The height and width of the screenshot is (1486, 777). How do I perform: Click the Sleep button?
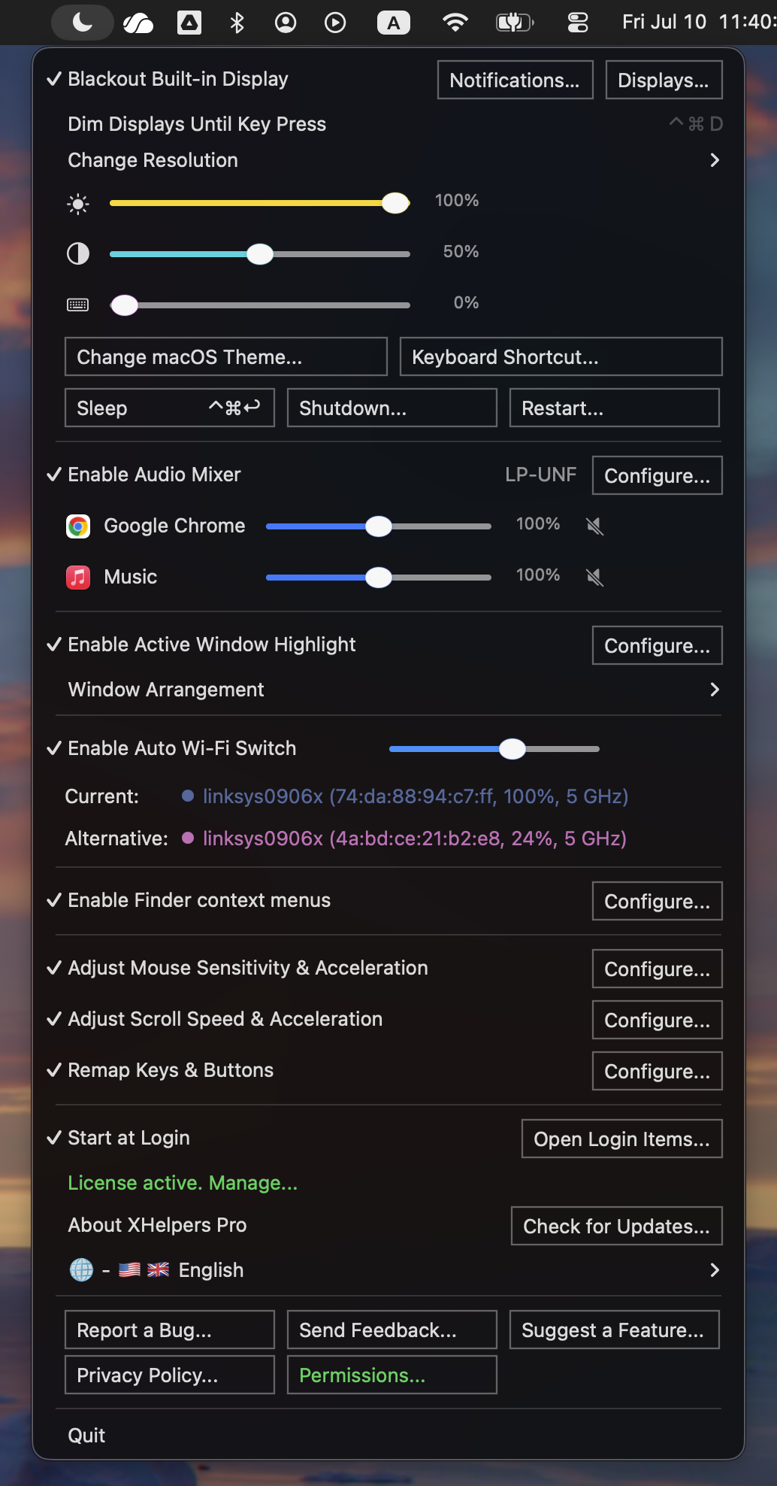pos(170,408)
